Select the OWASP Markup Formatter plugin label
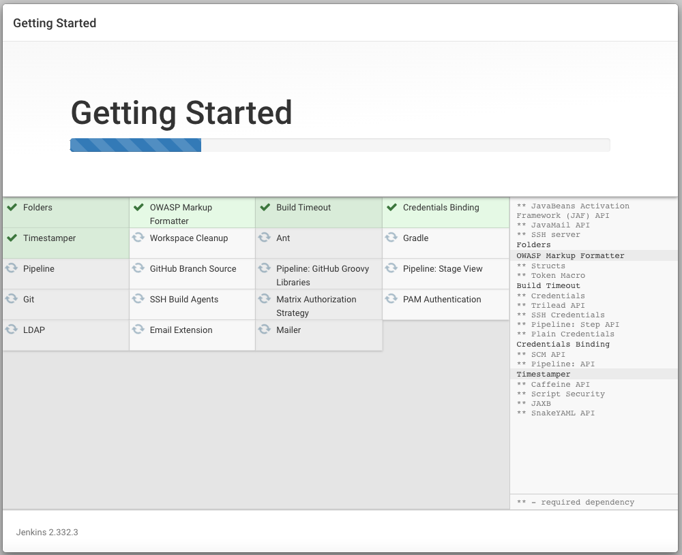Image resolution: width=682 pixels, height=555 pixels. [181, 214]
